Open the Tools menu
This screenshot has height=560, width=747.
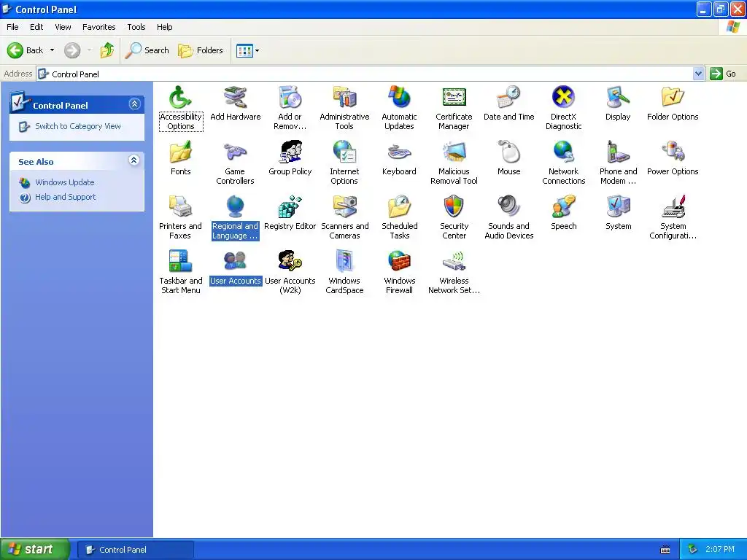136,27
